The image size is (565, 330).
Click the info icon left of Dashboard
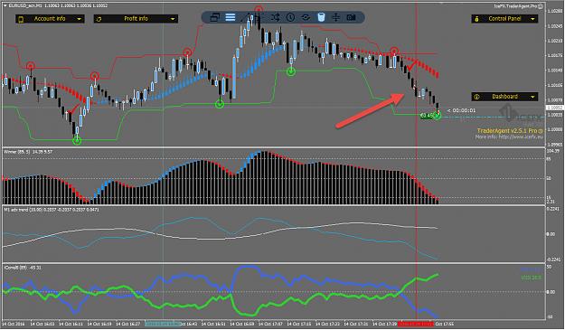476,97
